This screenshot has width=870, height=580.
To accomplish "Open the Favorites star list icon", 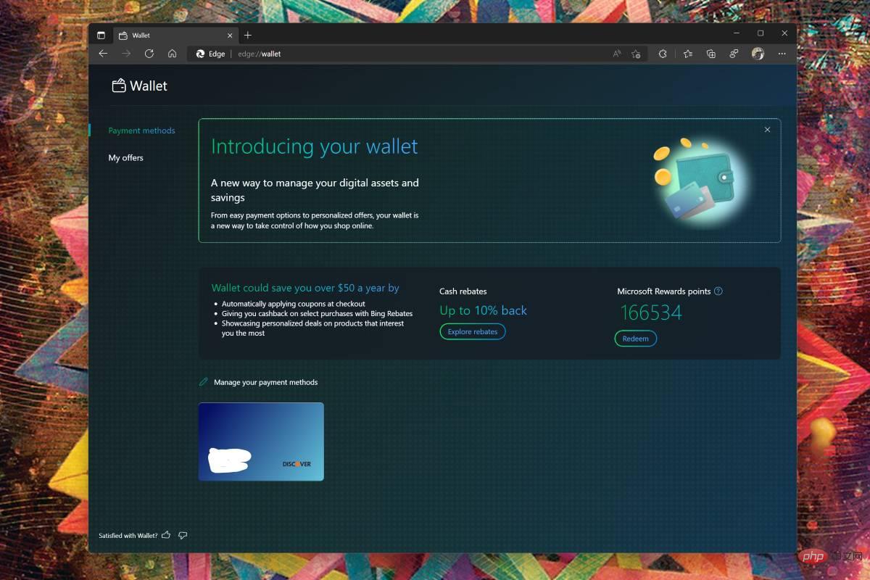I will point(687,54).
